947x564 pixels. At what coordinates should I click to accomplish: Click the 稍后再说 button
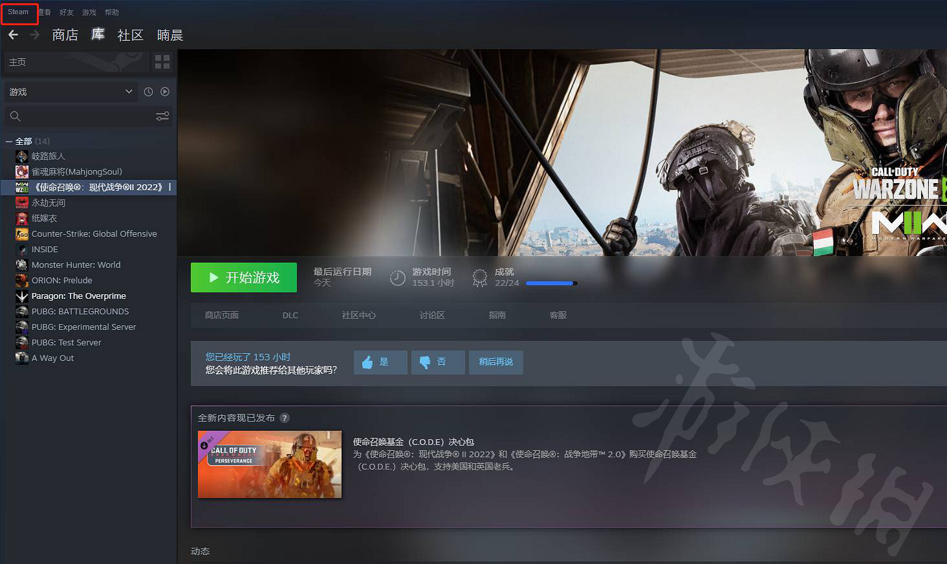click(x=495, y=362)
